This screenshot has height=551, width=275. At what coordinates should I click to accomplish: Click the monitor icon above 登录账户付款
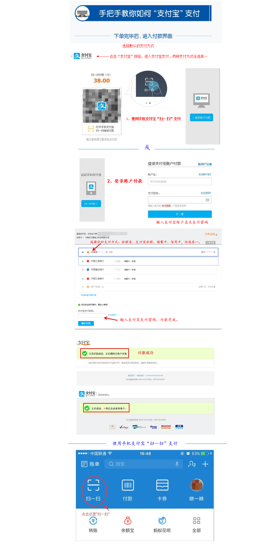click(201, 100)
